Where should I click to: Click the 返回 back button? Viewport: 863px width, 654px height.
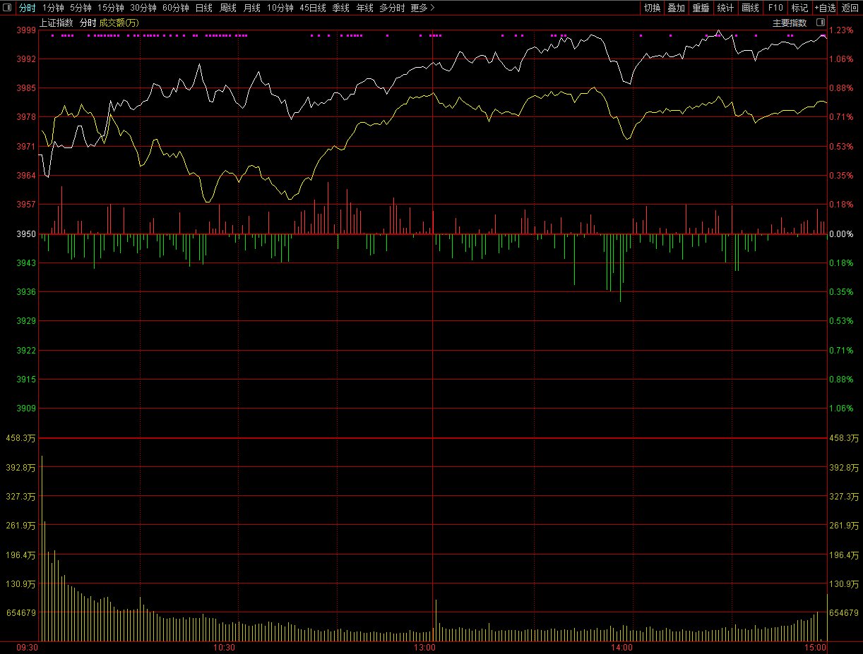coord(850,8)
